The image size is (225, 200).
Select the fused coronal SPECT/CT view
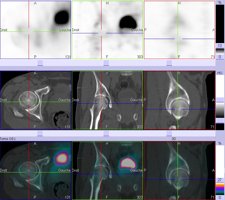107,171
